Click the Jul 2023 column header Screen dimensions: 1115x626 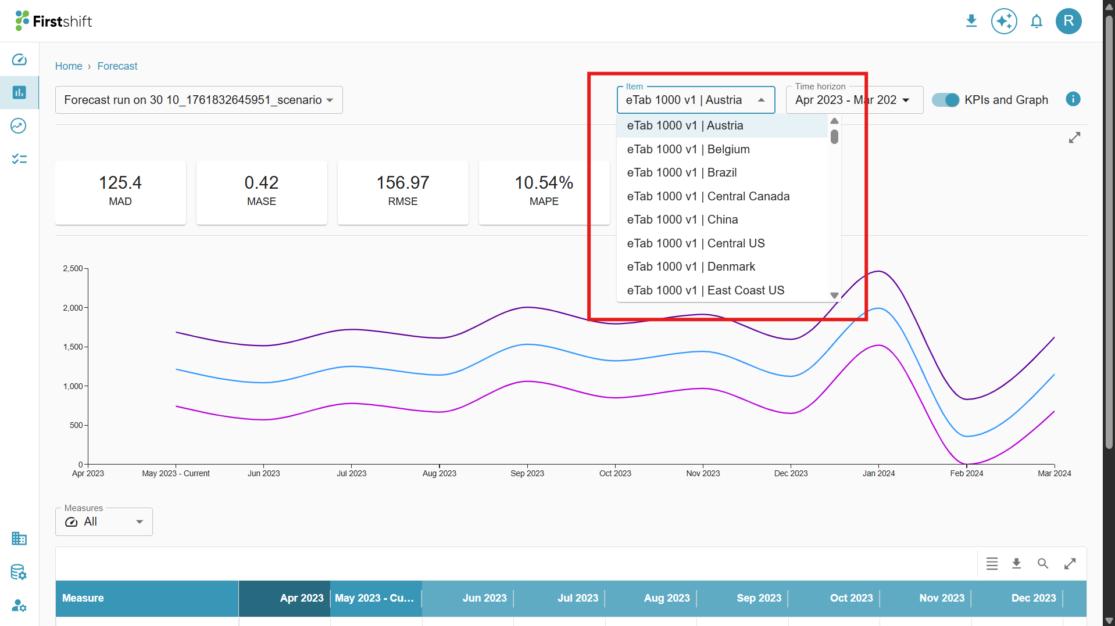[x=559, y=598]
